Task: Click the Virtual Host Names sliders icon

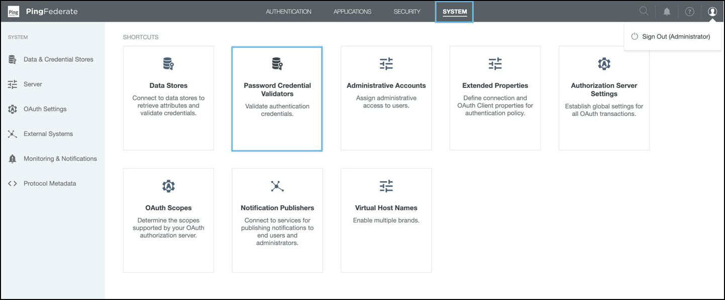Action: pos(386,186)
